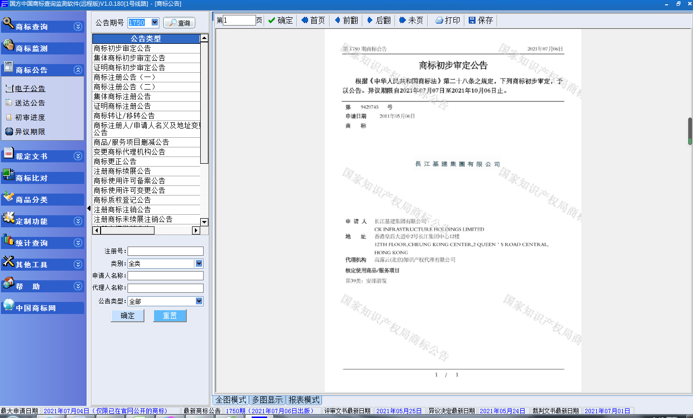693x418 pixels.
Task: Click the 中国商标网 globe icon
Action: point(8,304)
